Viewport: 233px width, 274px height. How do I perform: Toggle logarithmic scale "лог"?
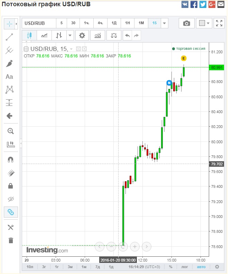pos(185,267)
